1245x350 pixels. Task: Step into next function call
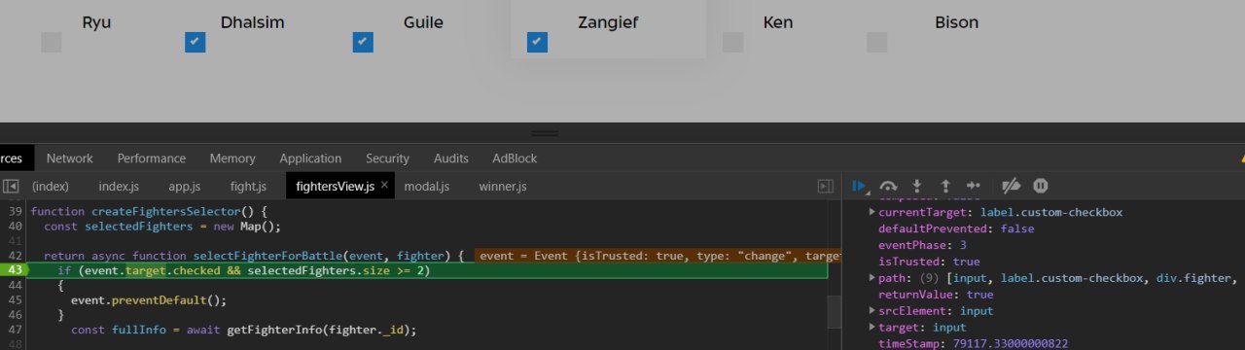pos(916,186)
